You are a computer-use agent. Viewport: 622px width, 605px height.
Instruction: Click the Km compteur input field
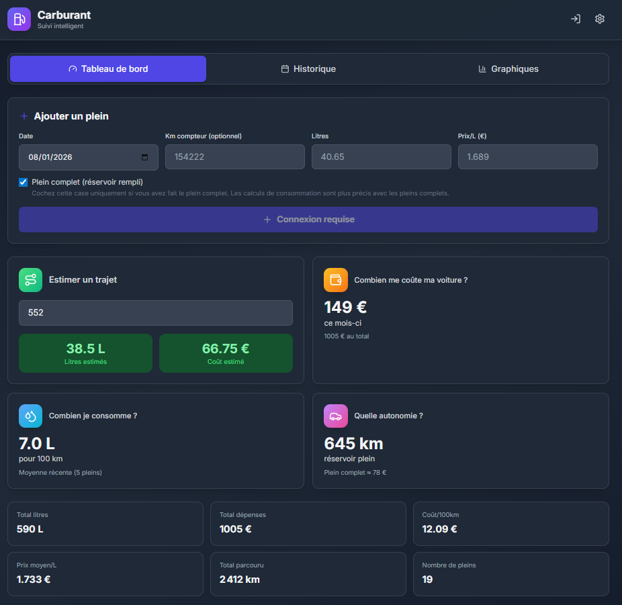click(x=234, y=157)
